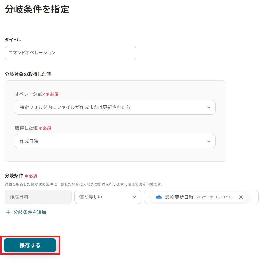Viewport: 279px width, 261px height.
Task: Click the 値と等しい operator text
Action: point(91,197)
